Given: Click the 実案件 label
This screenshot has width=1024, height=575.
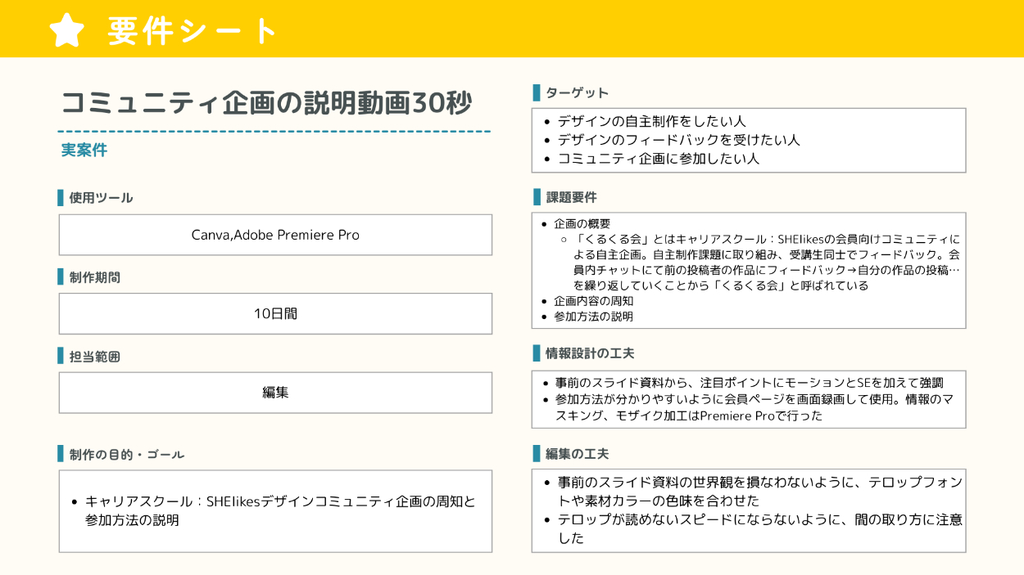Looking at the screenshot, I should coord(84,150).
